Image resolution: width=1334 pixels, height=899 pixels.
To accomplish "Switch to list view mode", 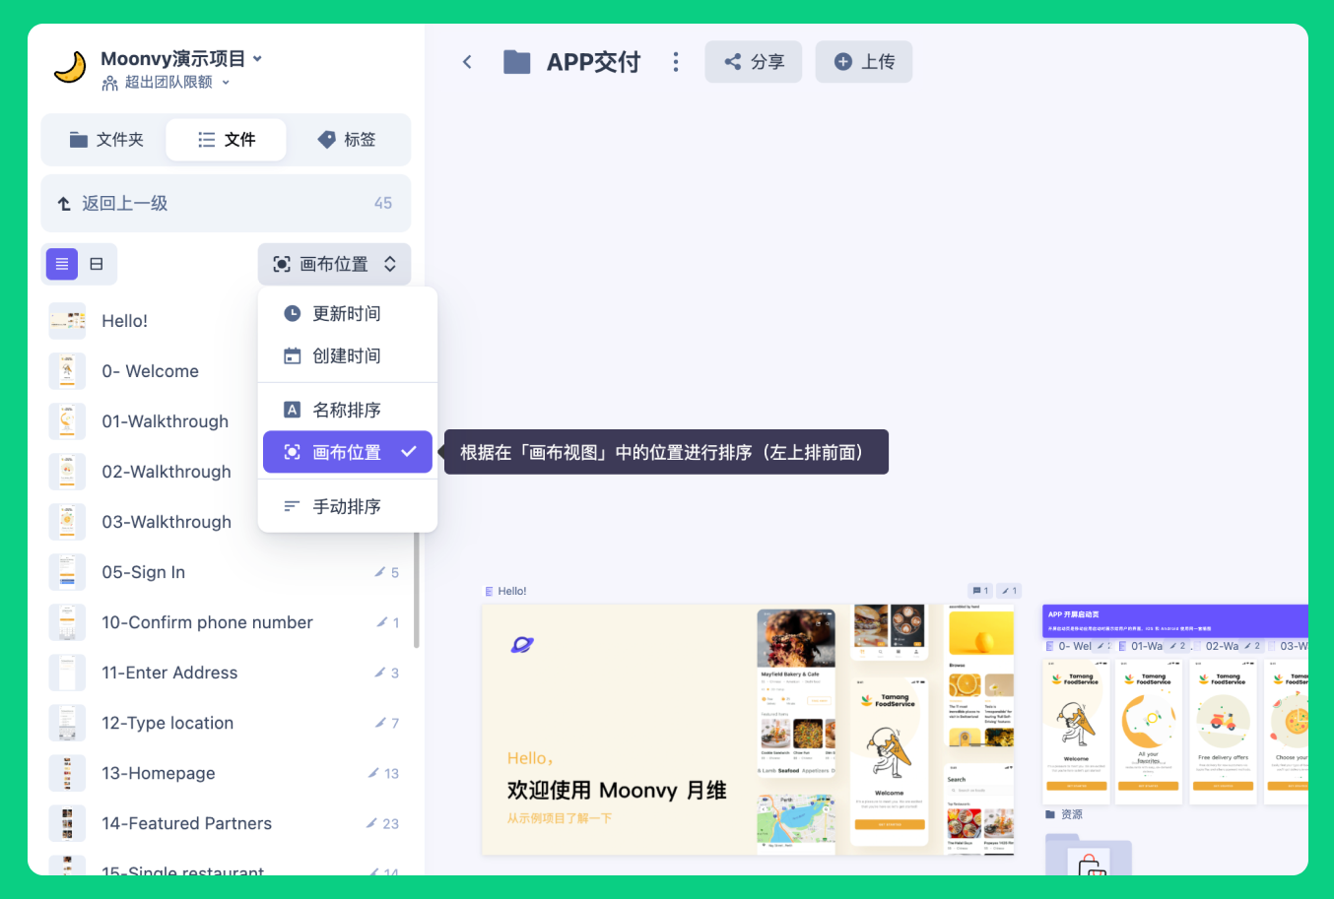I will click(x=62, y=264).
